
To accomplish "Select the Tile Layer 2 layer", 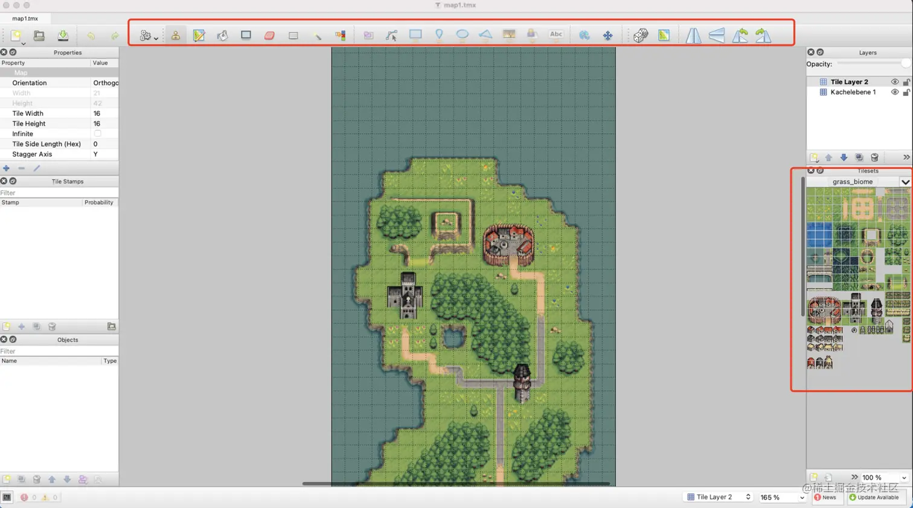I will tap(849, 82).
